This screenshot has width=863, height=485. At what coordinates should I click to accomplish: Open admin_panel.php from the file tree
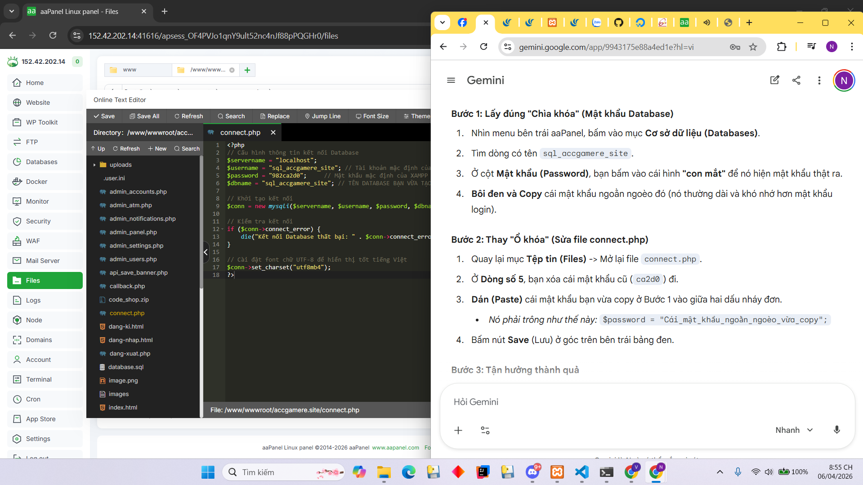click(133, 232)
